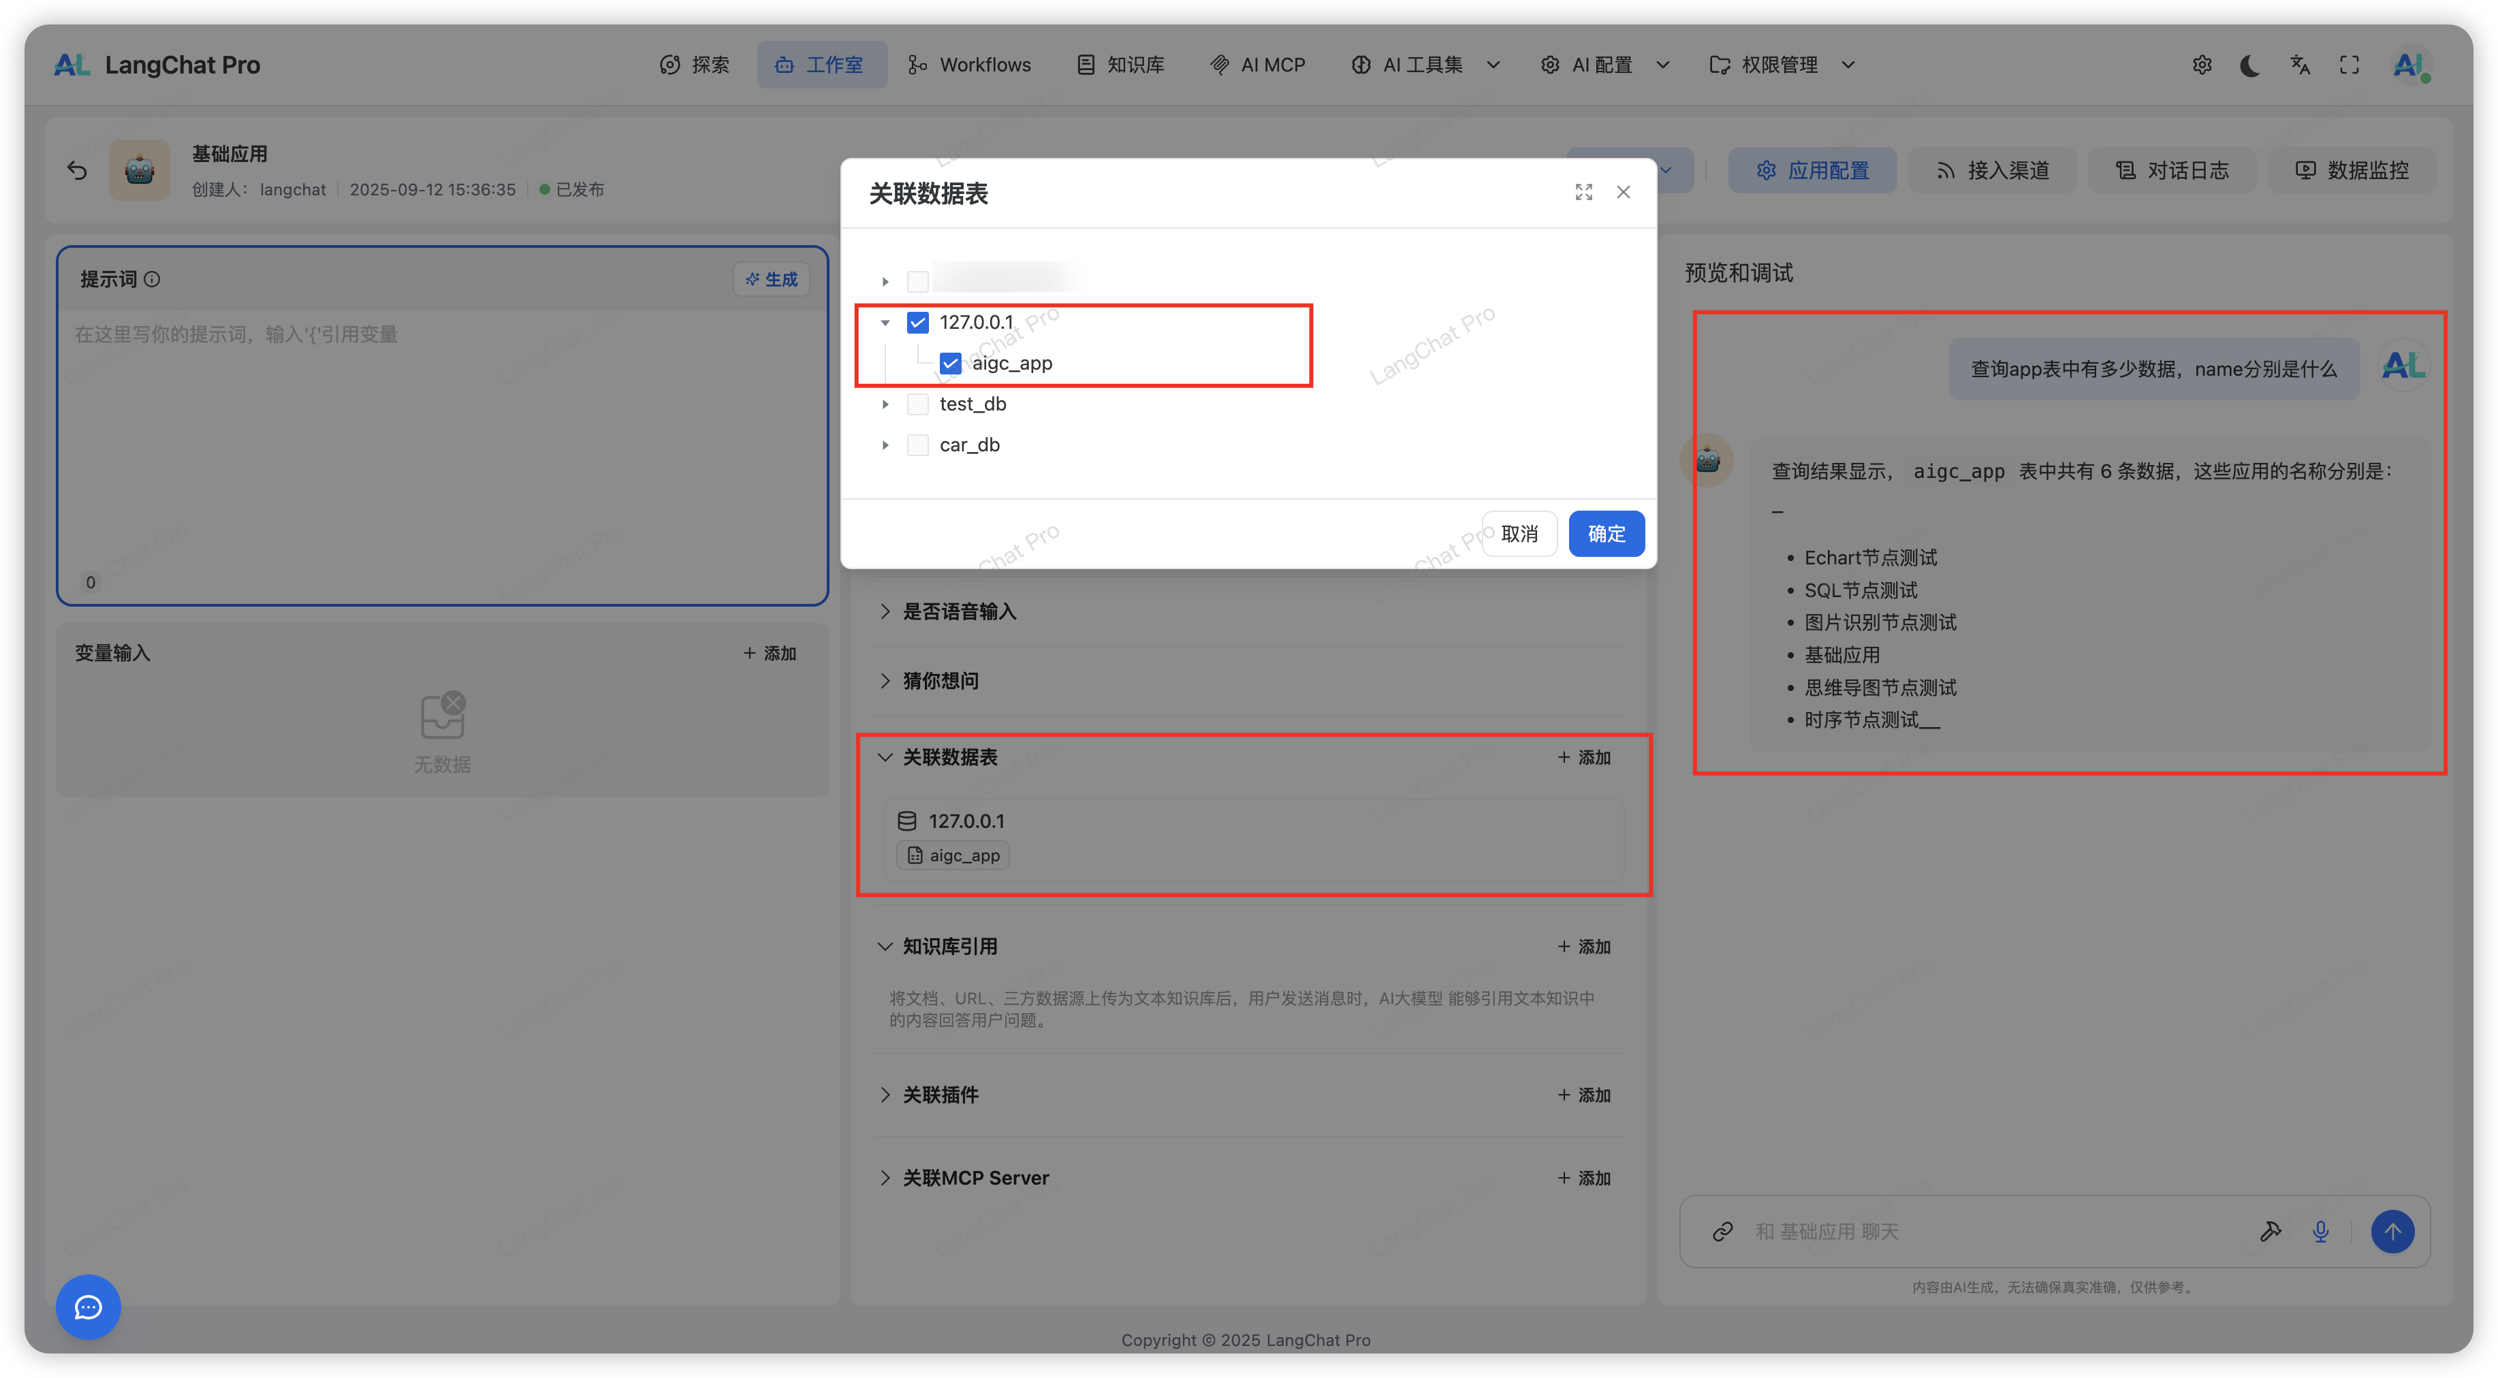Open the 权限管理 menu

pyautogui.click(x=1780, y=64)
